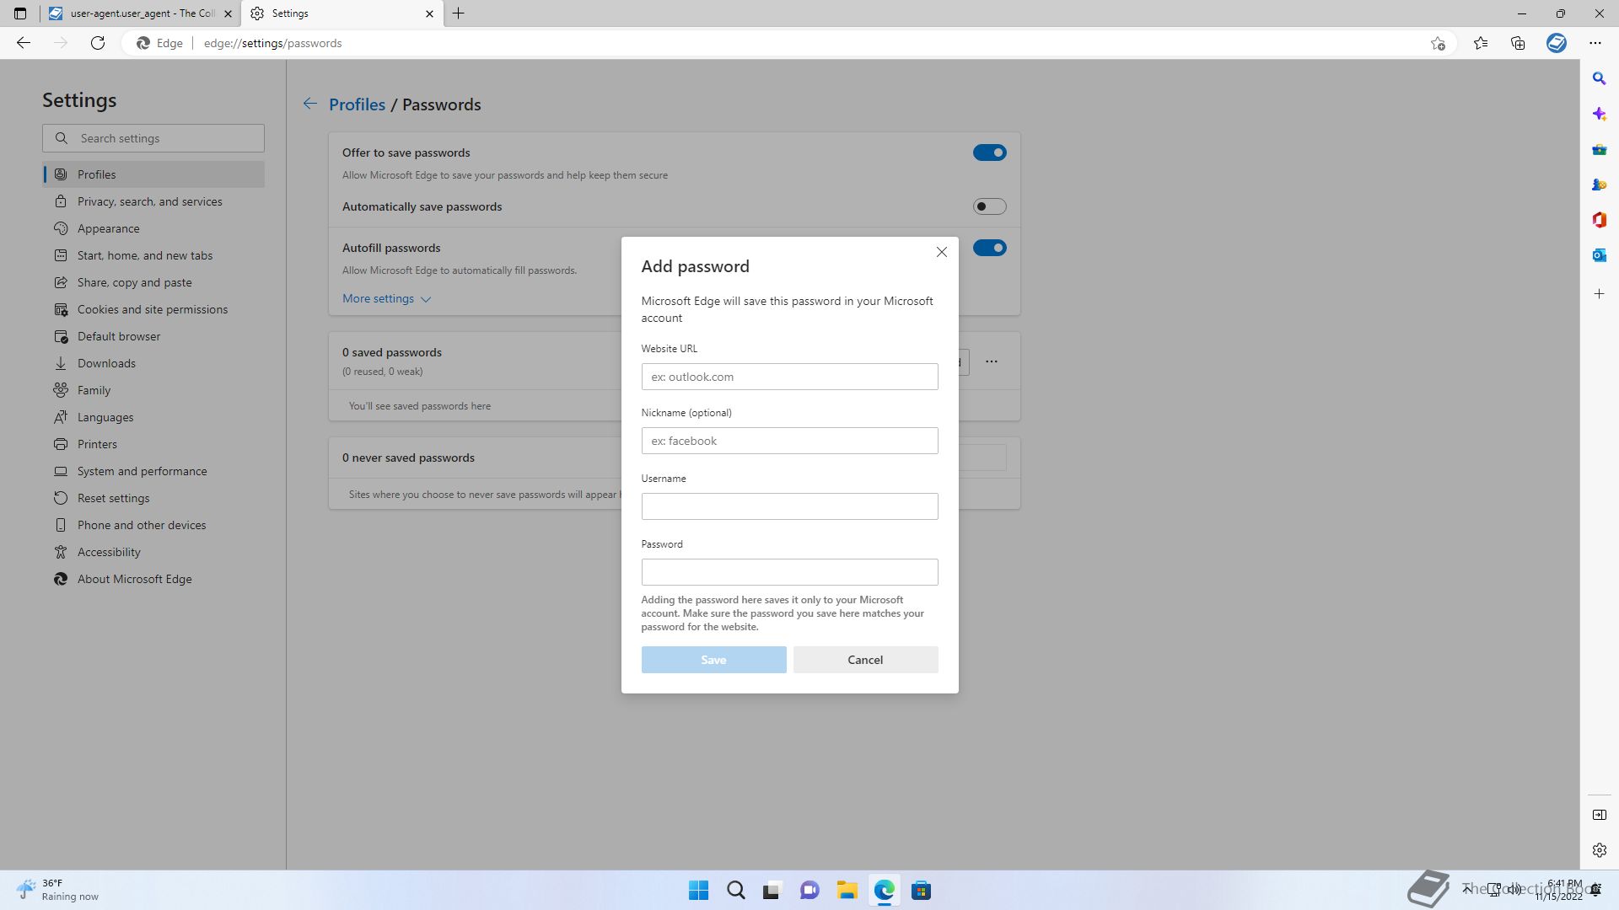Open Cookies and site permissions settings
This screenshot has width=1619, height=910.
pos(153,309)
